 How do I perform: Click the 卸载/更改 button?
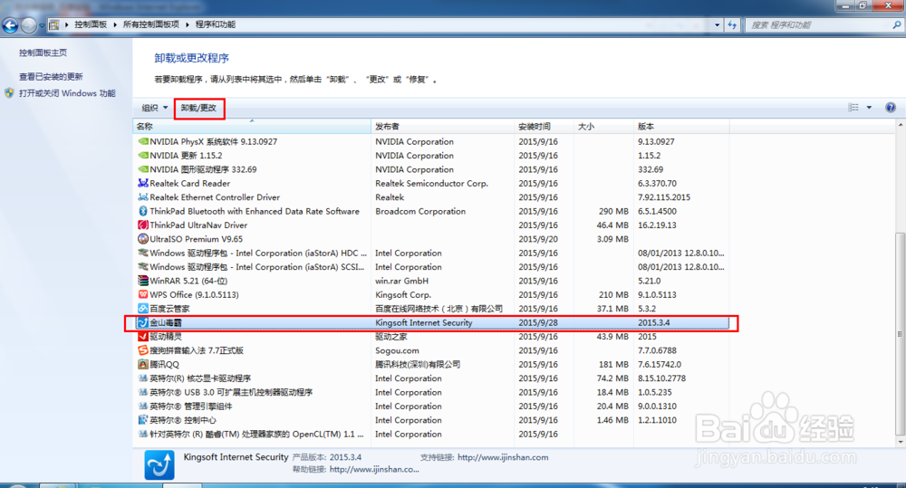point(198,108)
